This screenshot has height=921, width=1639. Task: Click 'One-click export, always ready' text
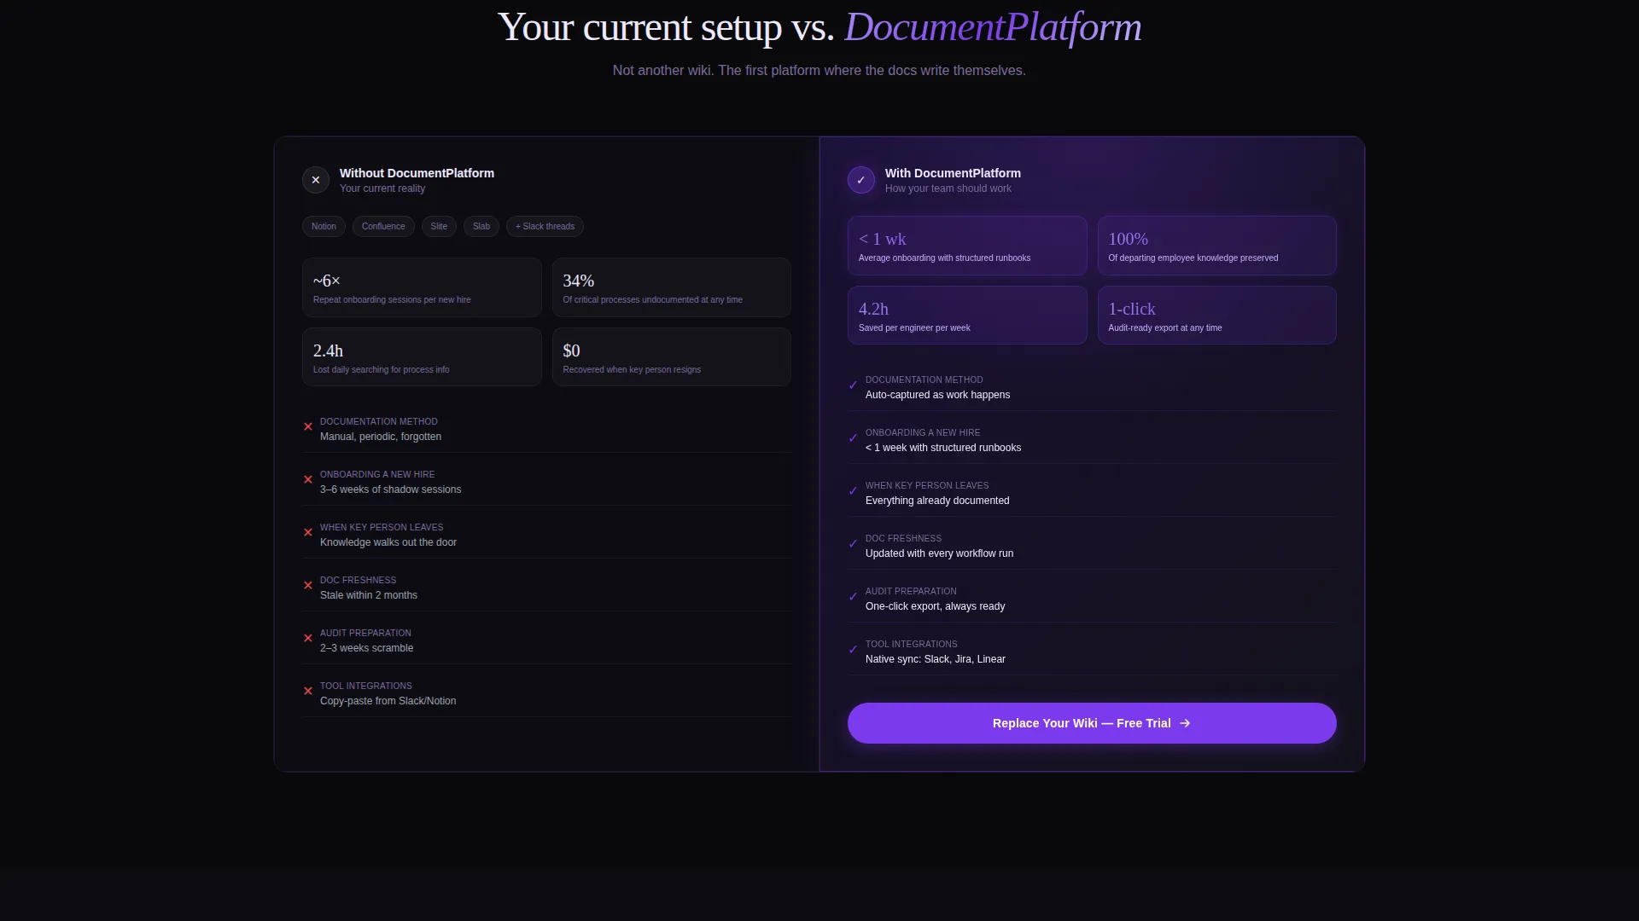935,606
